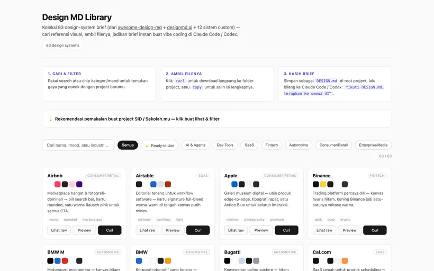
Task: Click the "copy" code chip in step 2
Action: [197, 87]
